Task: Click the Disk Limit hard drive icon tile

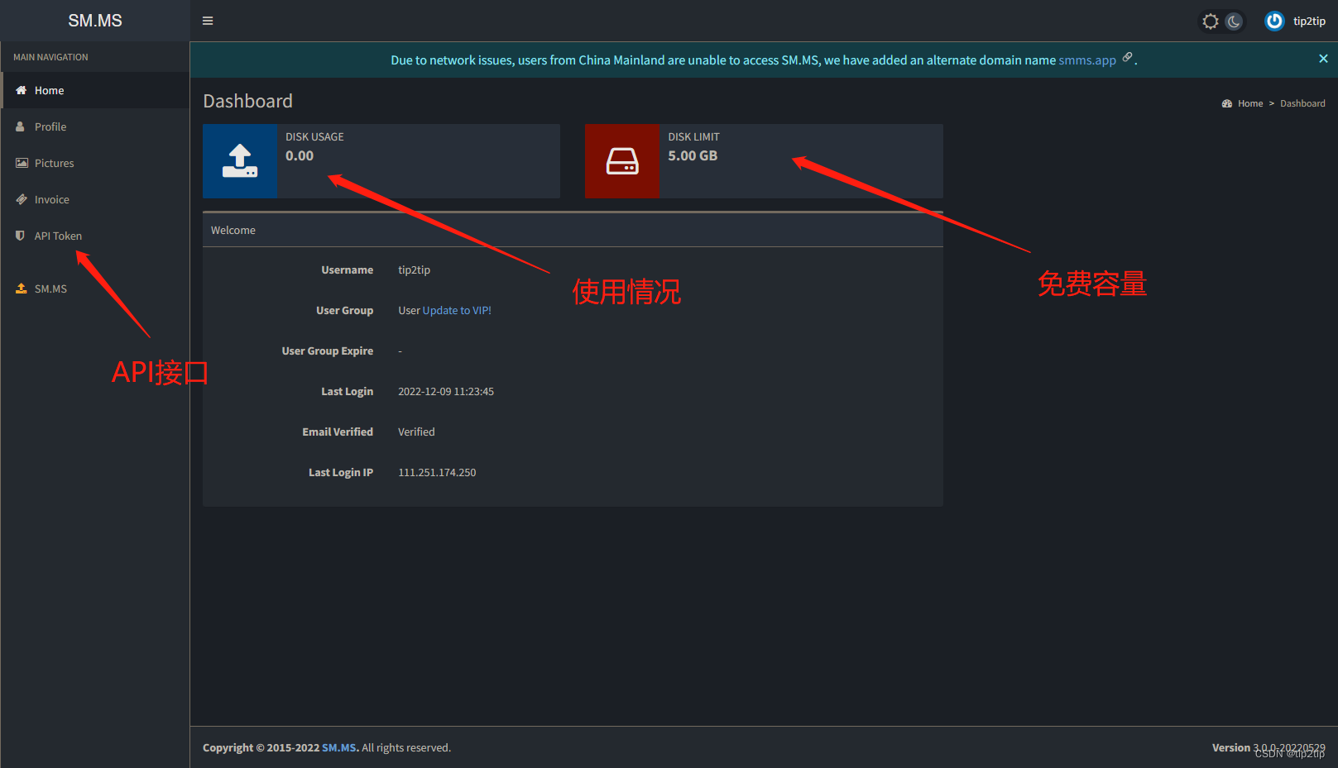Action: [x=622, y=161]
